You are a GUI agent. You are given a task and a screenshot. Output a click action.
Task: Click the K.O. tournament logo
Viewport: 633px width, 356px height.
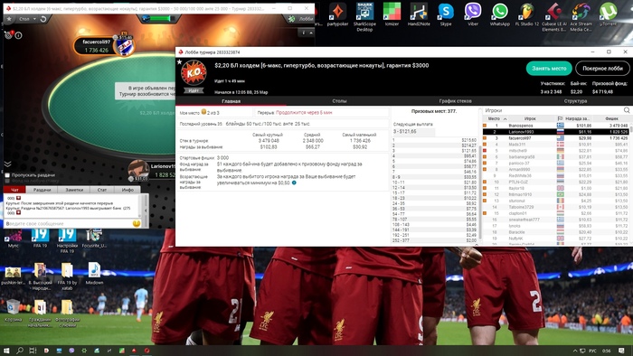(x=194, y=73)
